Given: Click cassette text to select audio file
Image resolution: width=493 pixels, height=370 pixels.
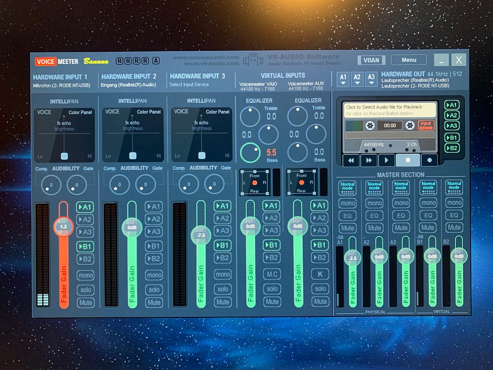Looking at the screenshot, I should pyautogui.click(x=390, y=110).
